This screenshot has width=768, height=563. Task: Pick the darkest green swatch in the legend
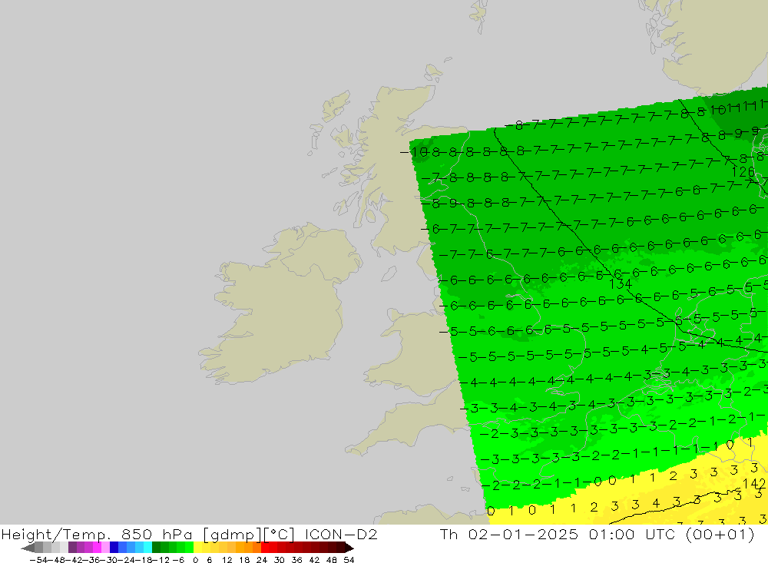pos(156,548)
